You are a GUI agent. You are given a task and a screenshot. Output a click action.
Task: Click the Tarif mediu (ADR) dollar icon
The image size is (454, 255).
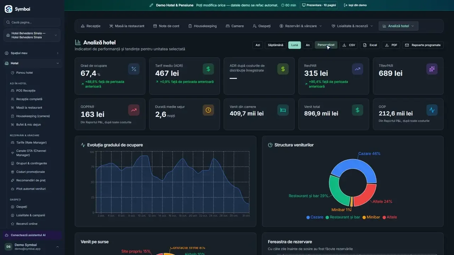click(208, 69)
